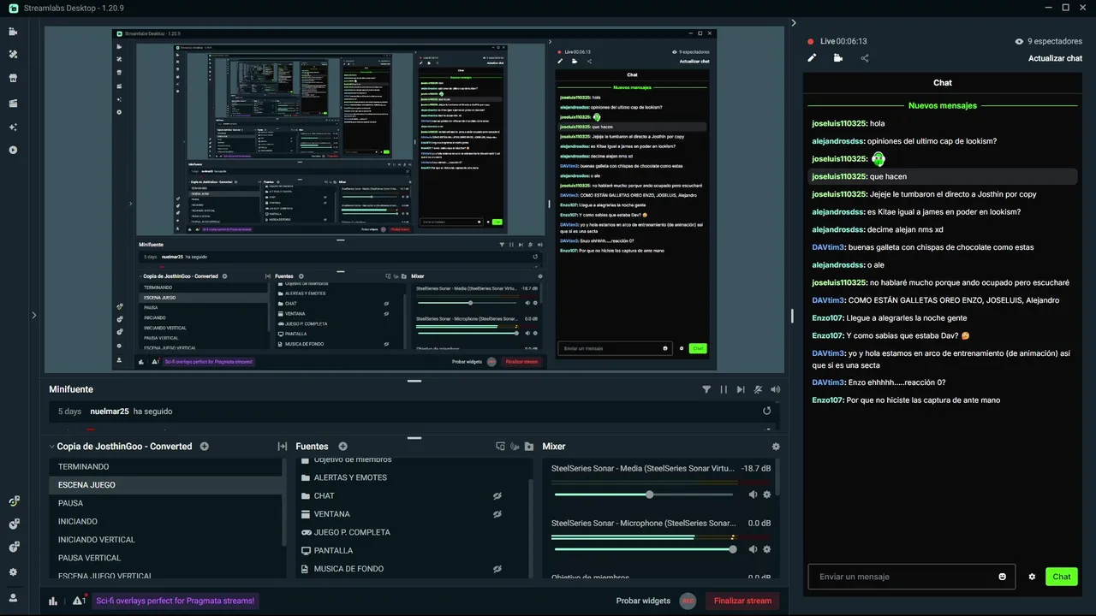1096x616 pixels.
Task: Click follower name nuelmar25
Action: [x=110, y=412]
